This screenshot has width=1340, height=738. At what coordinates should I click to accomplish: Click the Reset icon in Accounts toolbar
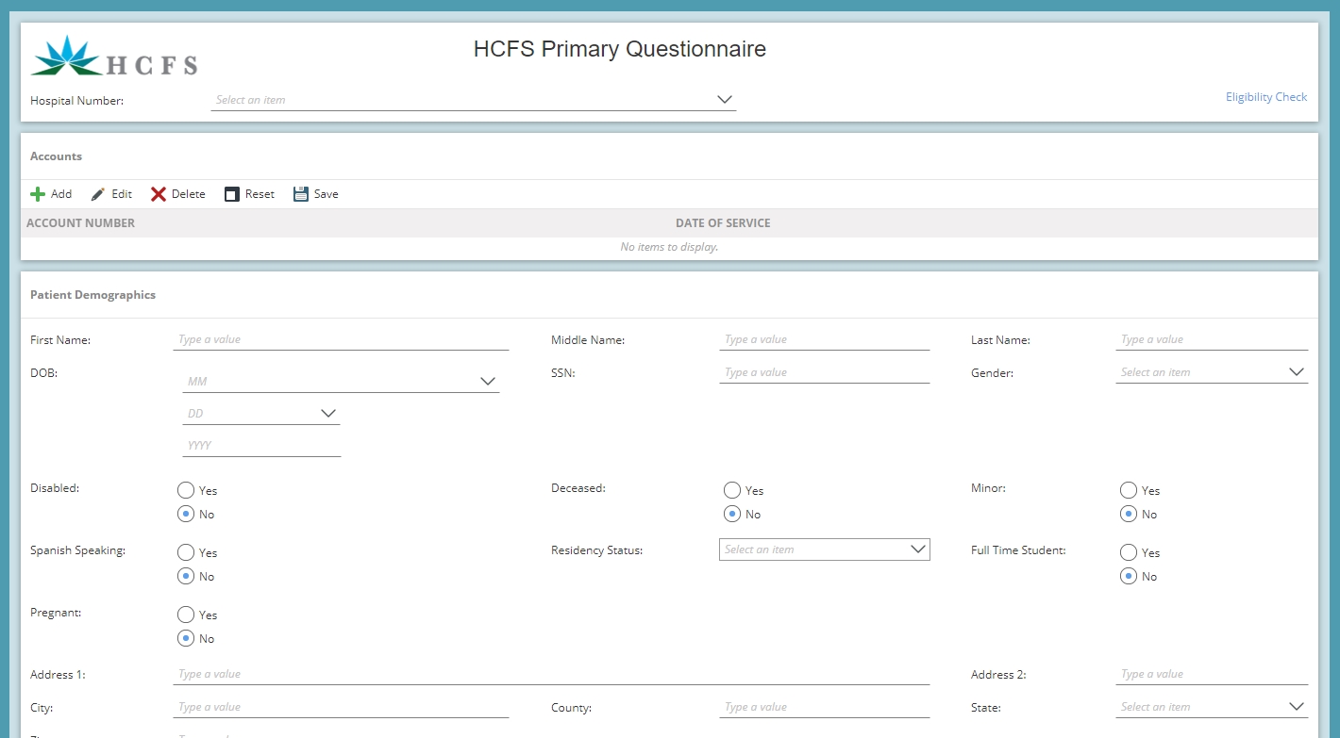(232, 194)
